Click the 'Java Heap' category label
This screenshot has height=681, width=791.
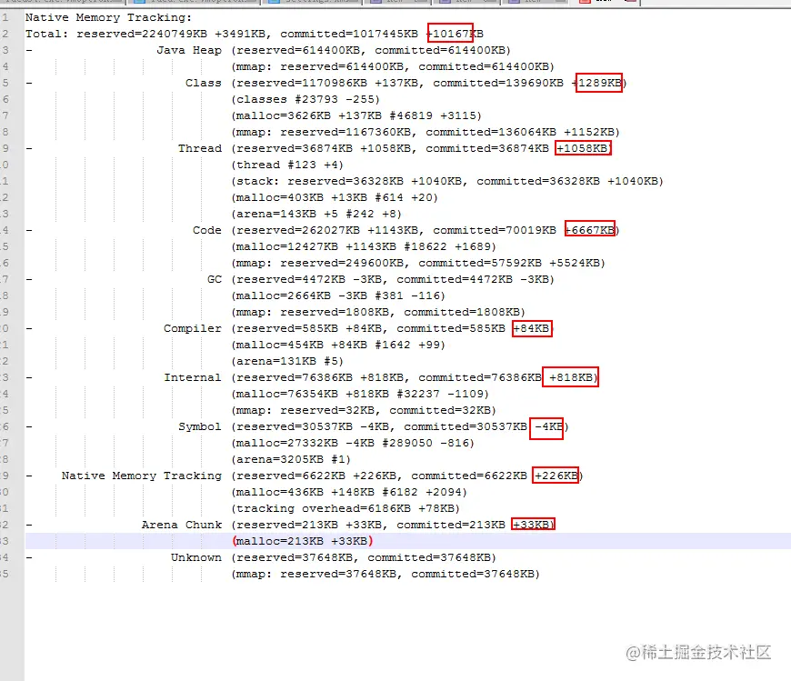pyautogui.click(x=189, y=50)
